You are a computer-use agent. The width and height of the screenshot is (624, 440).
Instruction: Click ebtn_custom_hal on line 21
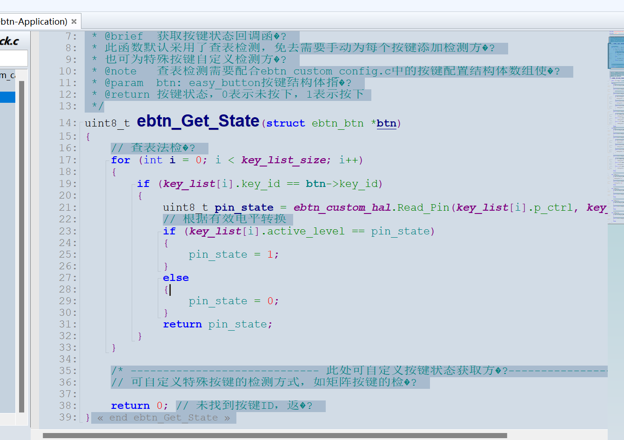pos(342,207)
